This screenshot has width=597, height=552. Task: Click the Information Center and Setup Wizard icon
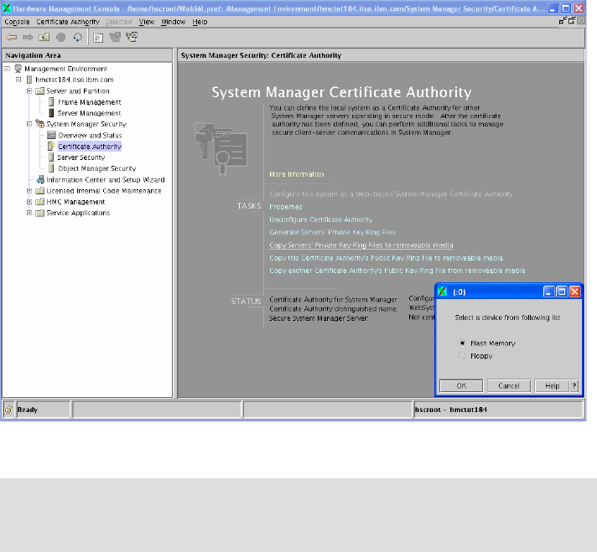point(39,179)
